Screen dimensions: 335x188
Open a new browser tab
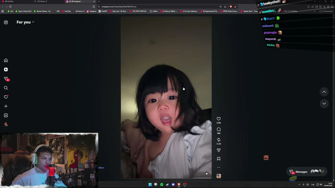point(99,1)
